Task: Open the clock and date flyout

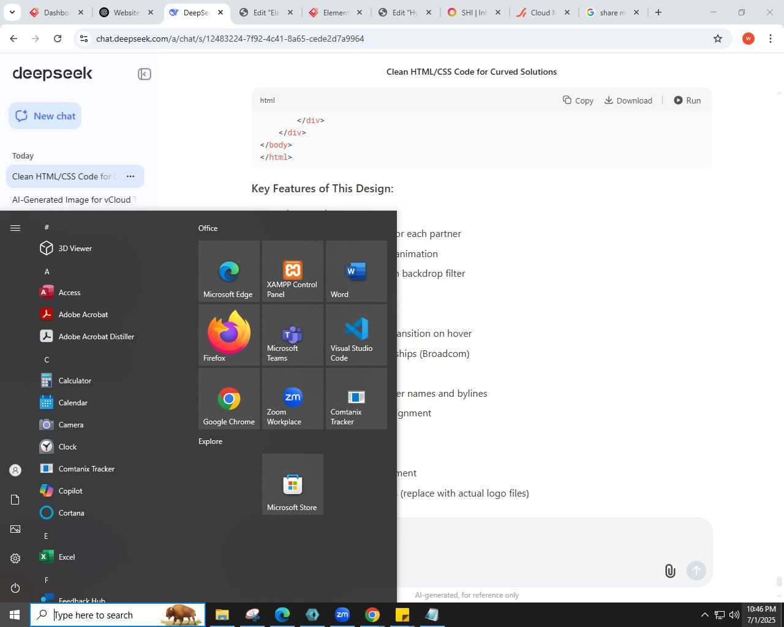Action: pos(761,615)
